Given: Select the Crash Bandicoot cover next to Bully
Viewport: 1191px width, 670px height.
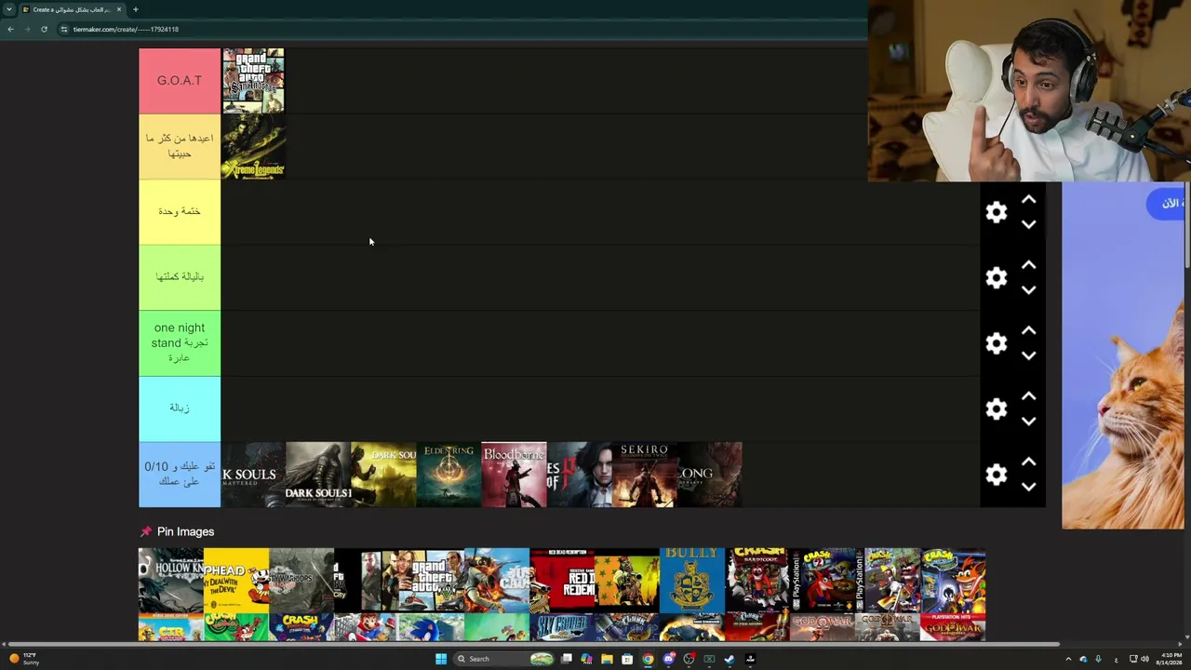Looking at the screenshot, I should click(757, 581).
